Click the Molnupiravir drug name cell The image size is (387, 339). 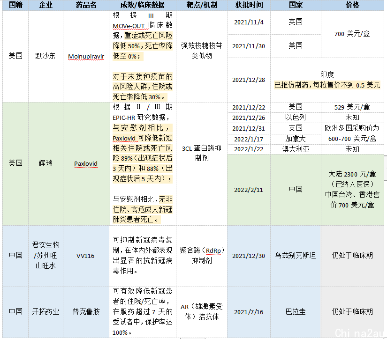86,56
